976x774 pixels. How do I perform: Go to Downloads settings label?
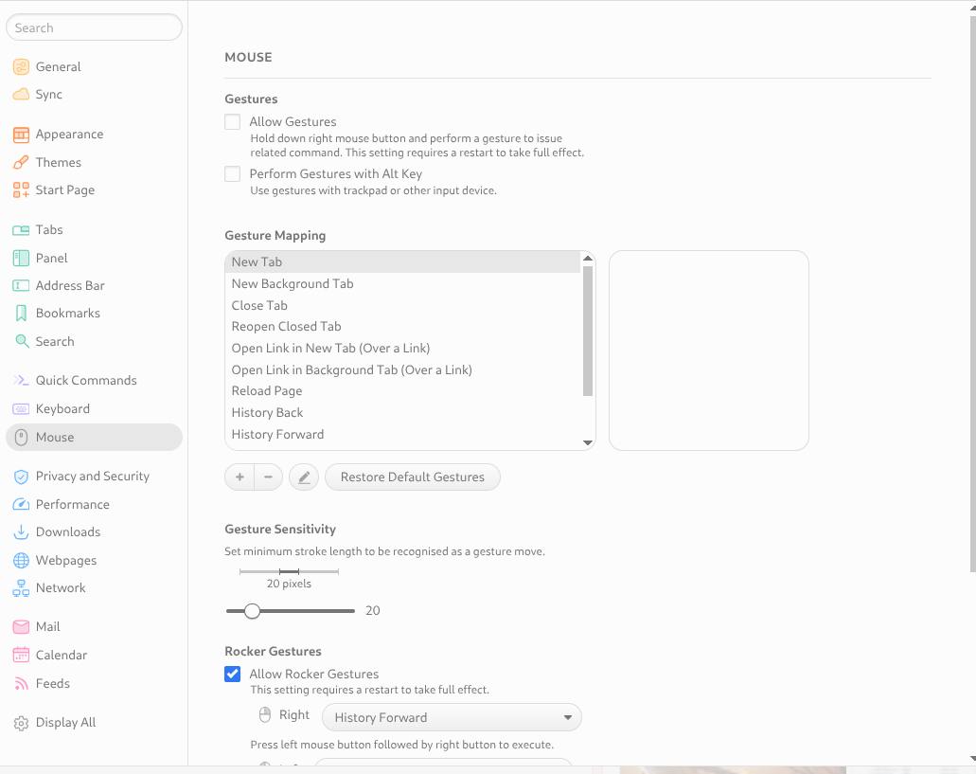coord(68,531)
